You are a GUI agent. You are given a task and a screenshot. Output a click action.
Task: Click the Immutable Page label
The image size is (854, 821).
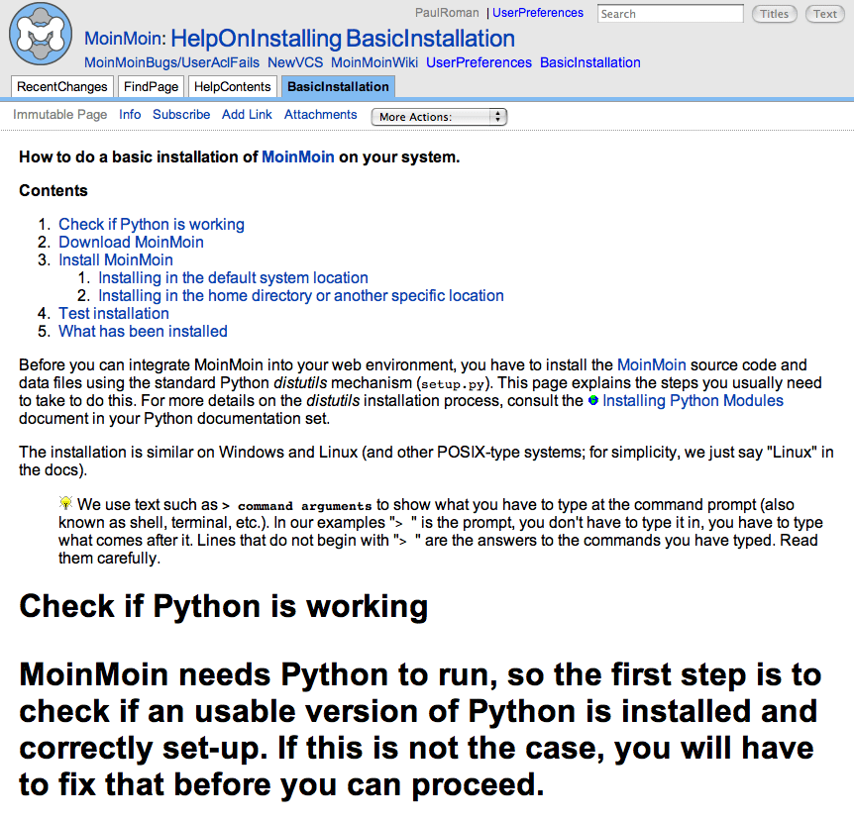click(x=59, y=114)
